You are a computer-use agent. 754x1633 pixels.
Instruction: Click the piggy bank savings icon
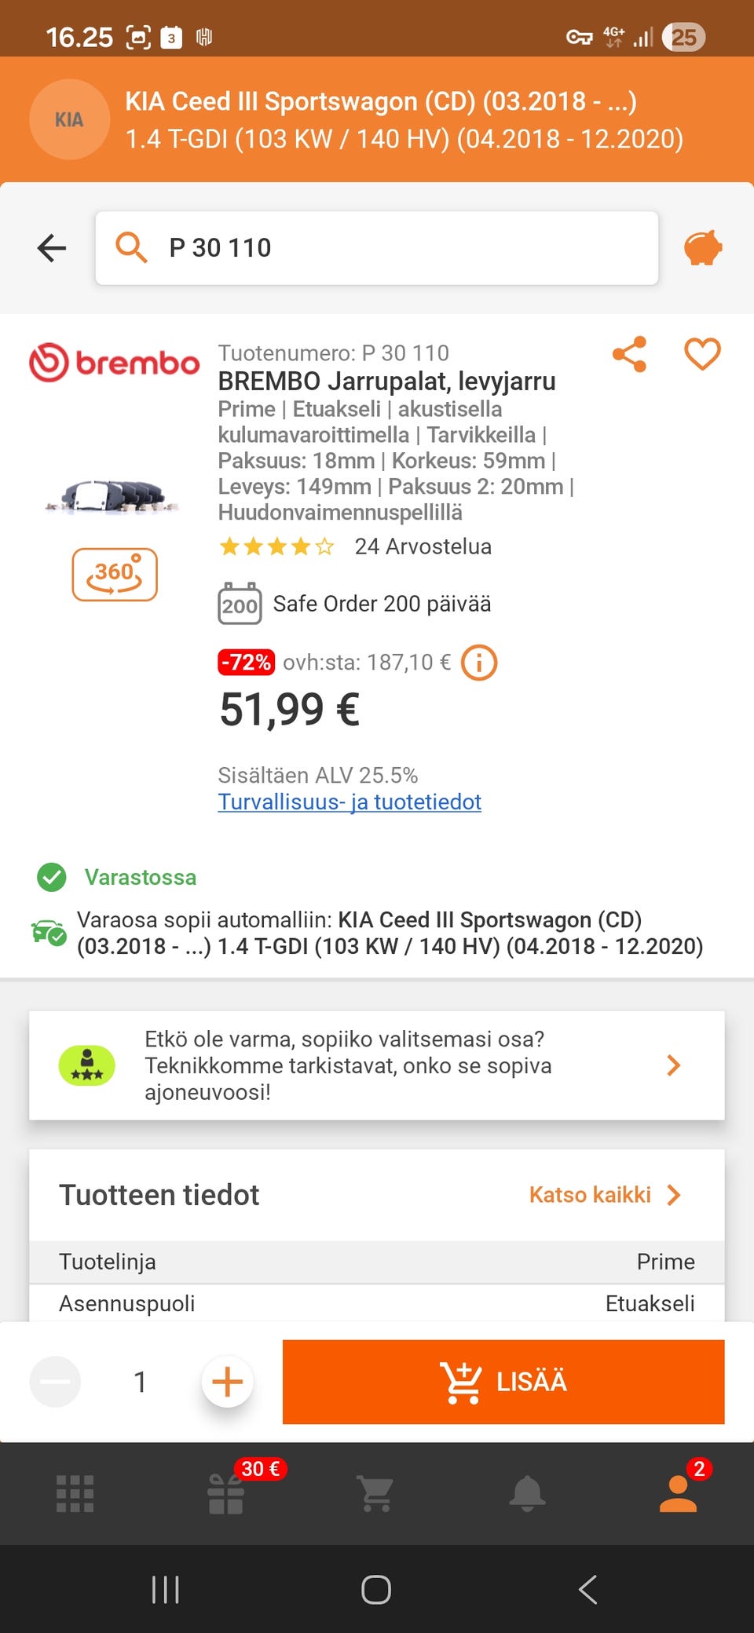703,248
